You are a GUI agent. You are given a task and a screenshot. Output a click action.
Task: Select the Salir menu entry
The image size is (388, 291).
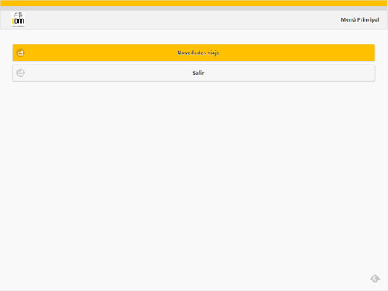pyautogui.click(x=194, y=73)
